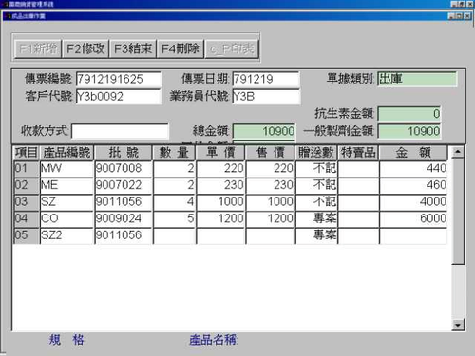This screenshot has height=356, width=475.
Task: Click the 贈送數 column header
Action: click(x=316, y=153)
